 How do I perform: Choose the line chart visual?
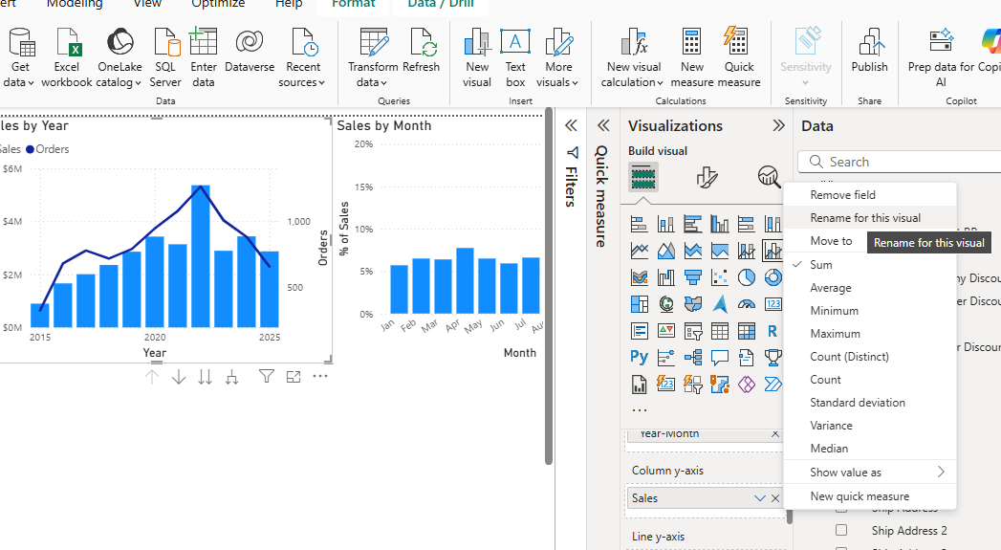click(x=639, y=251)
